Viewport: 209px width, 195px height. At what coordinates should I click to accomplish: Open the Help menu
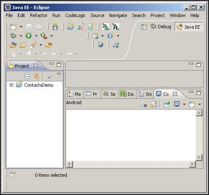195,15
